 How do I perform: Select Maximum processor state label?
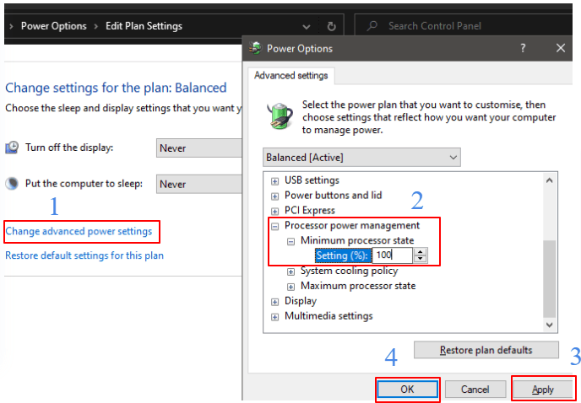point(358,286)
